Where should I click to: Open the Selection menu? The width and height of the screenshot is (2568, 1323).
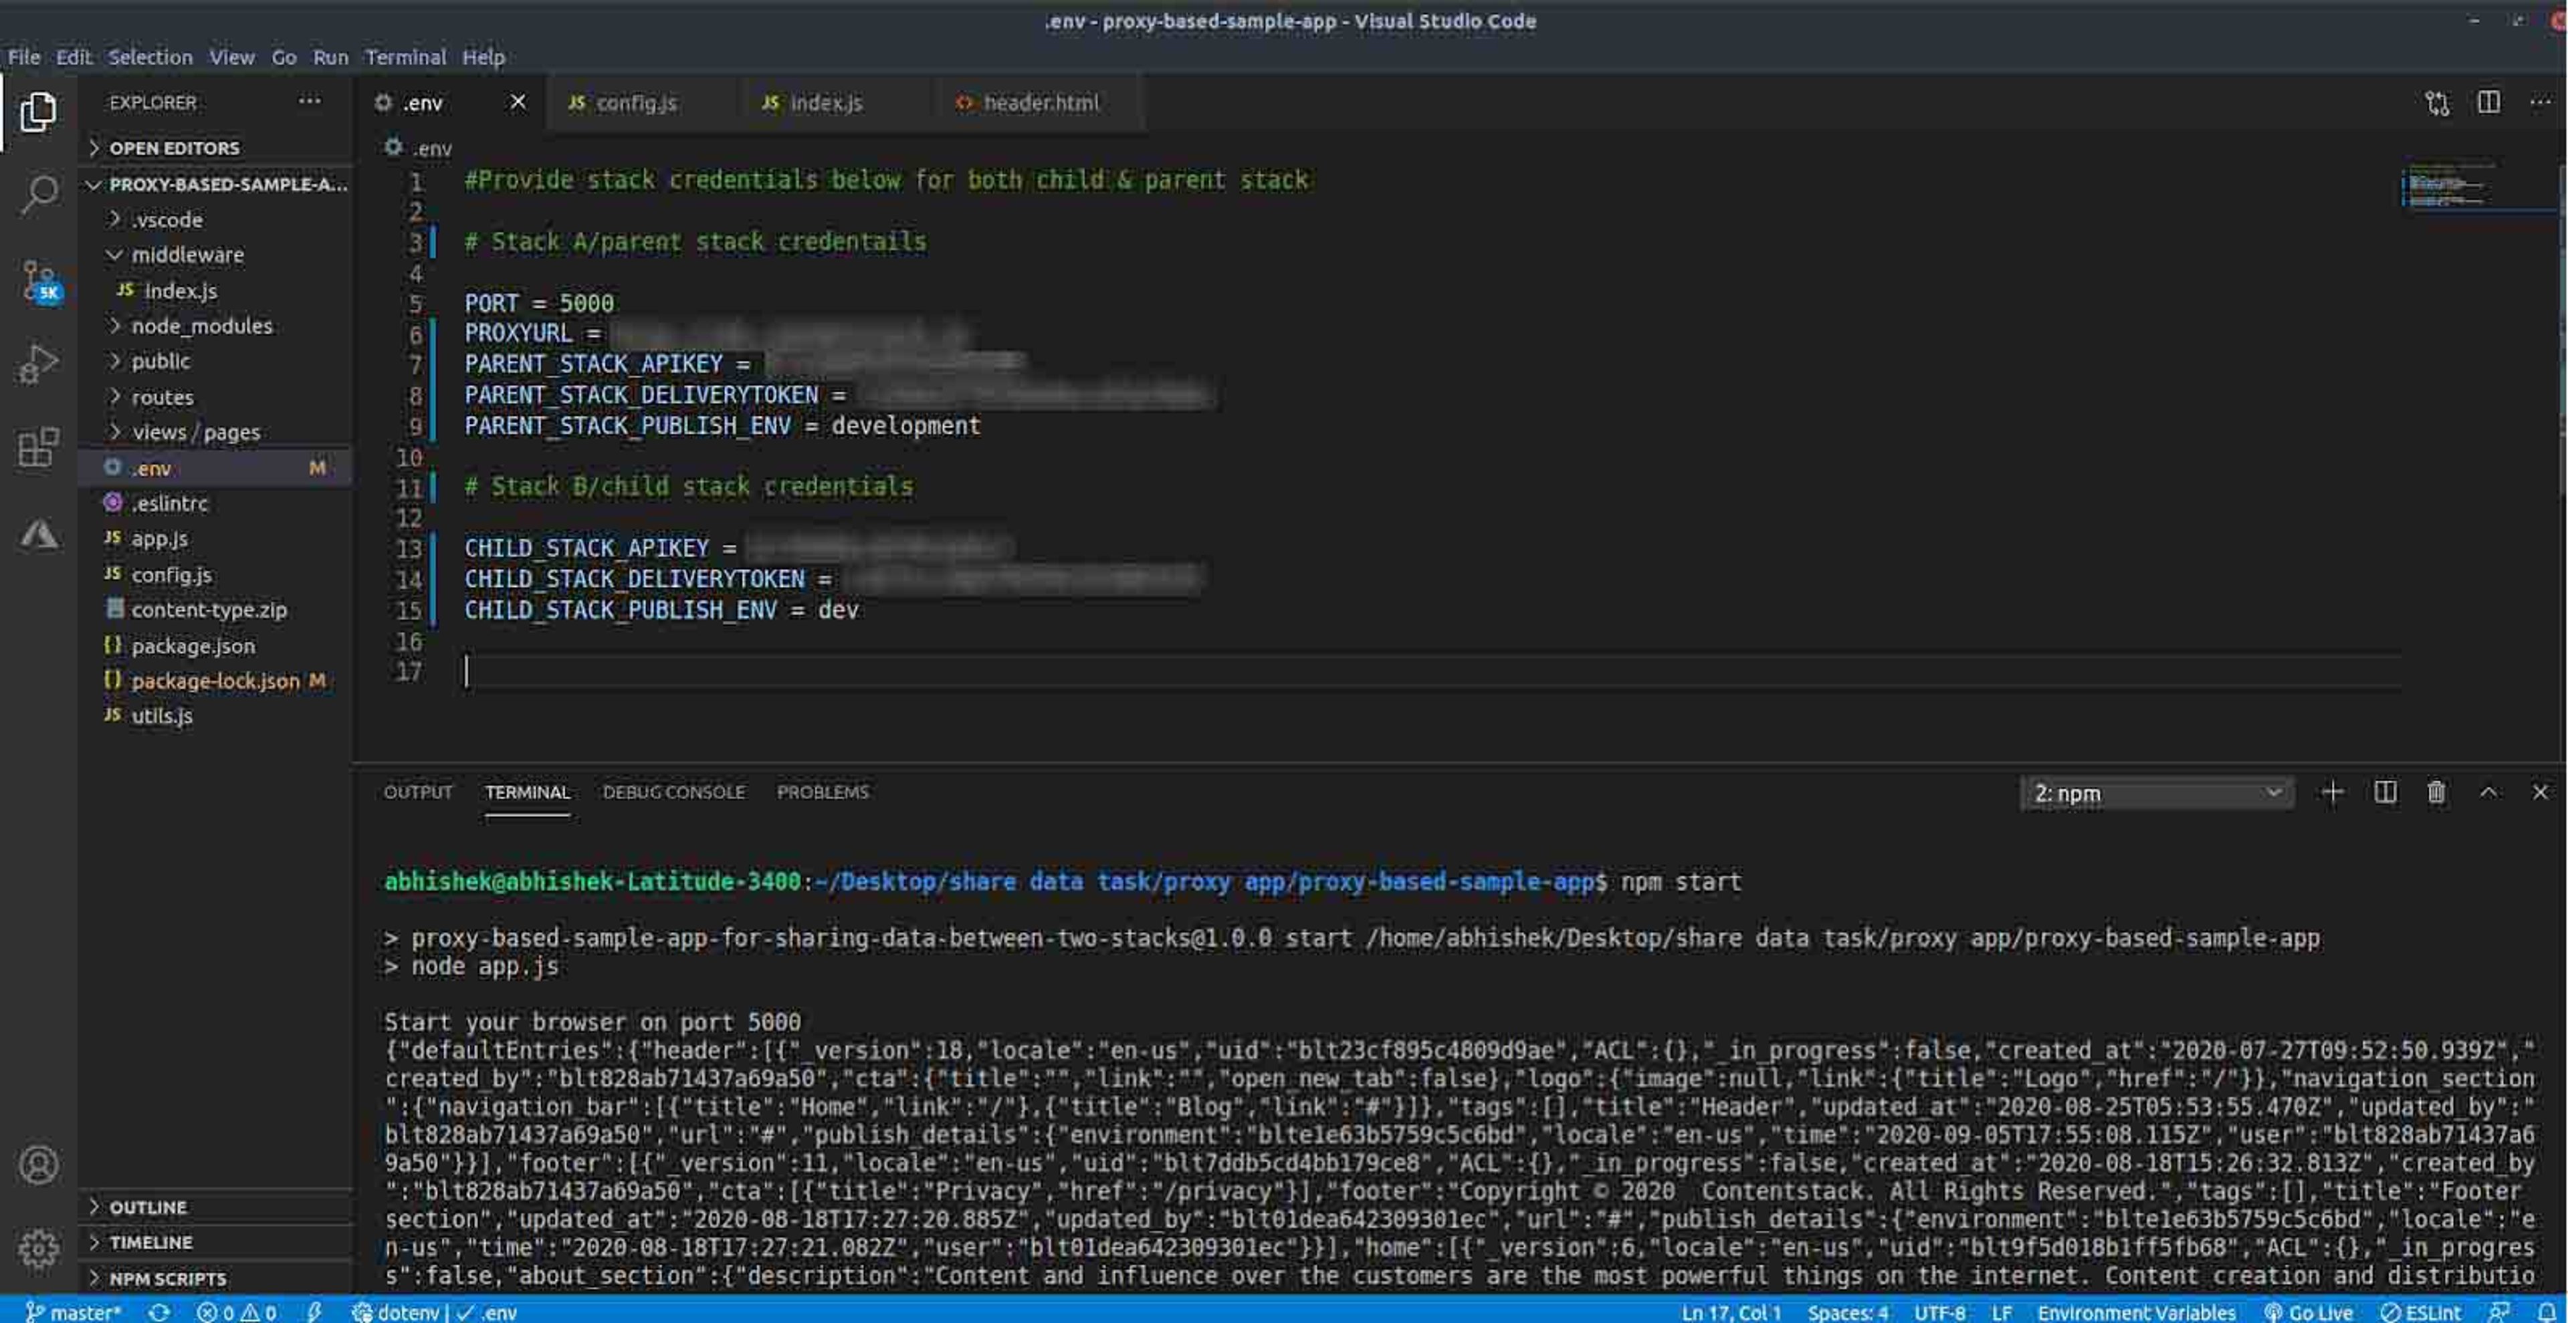[x=150, y=57]
